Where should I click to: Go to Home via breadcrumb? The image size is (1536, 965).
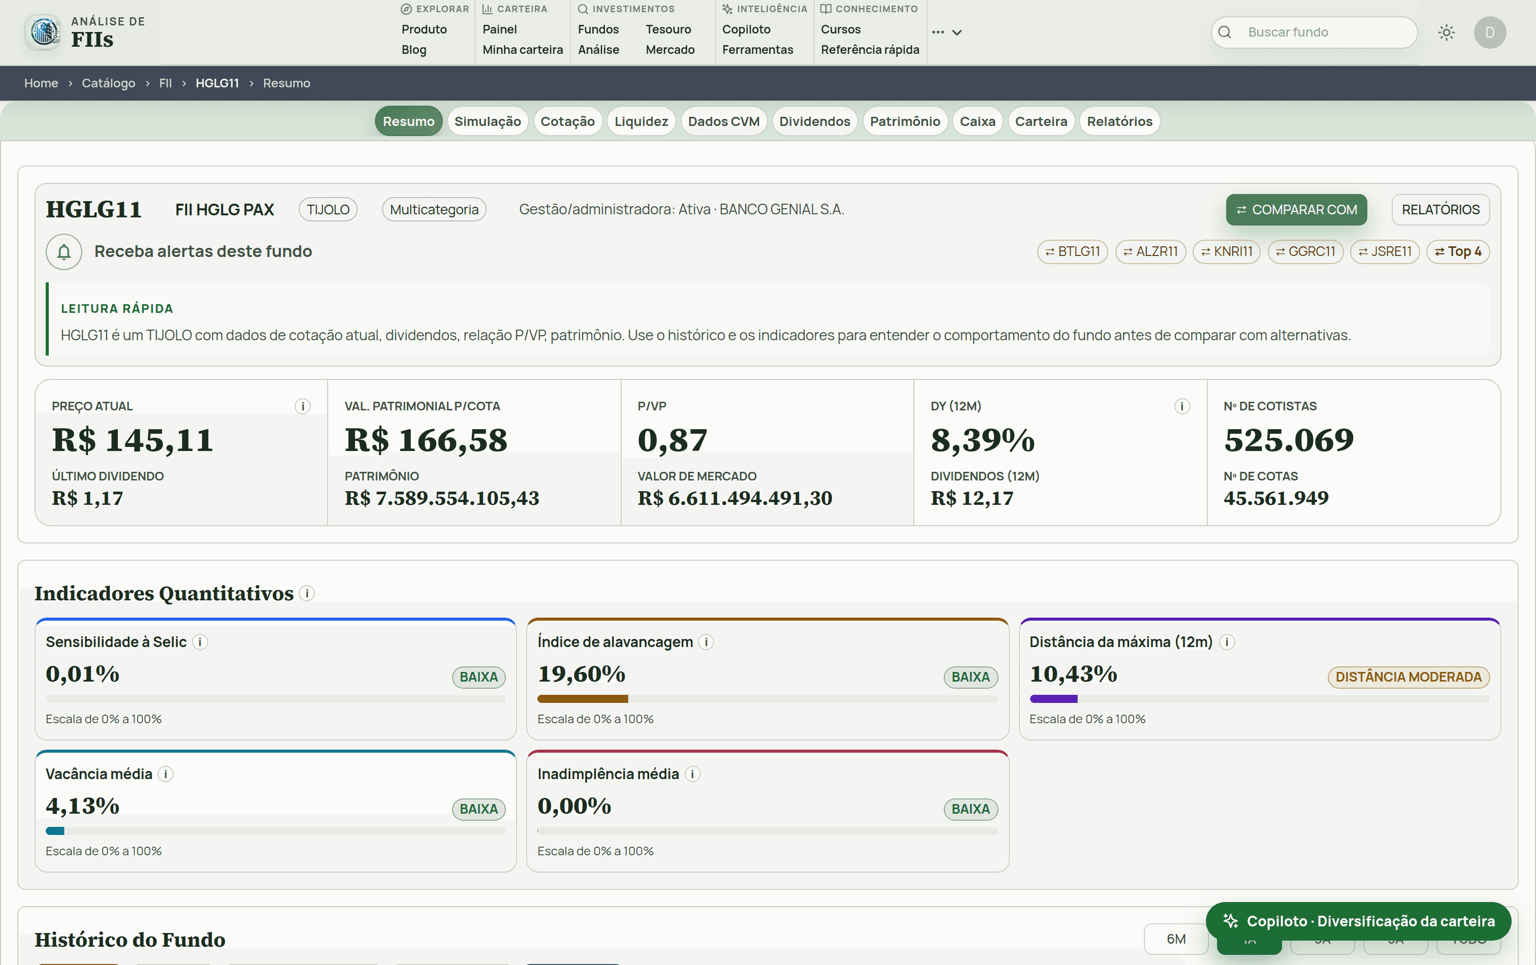pos(41,83)
